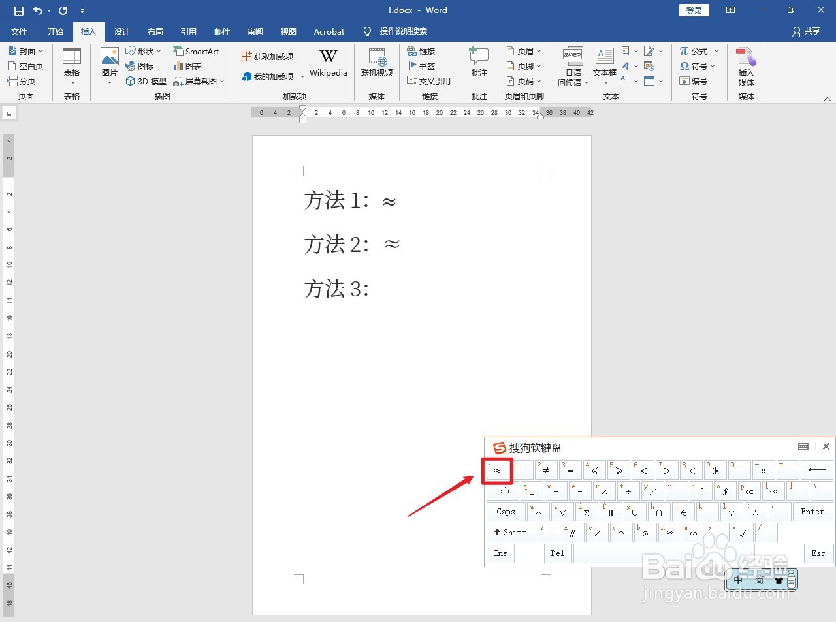Insert WordArt (艺术字 A icon)
This screenshot has height=622, width=836.
[x=626, y=66]
